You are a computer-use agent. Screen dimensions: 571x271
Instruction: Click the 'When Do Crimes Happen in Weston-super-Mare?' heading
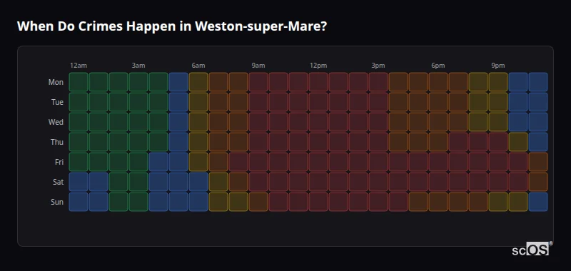pos(172,26)
